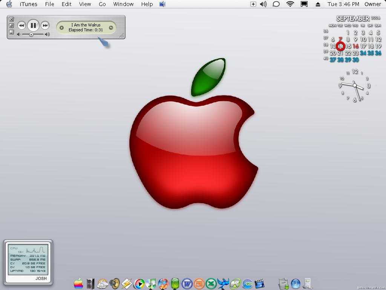Open the Window menu
The height and width of the screenshot is (290, 386).
pyautogui.click(x=123, y=4)
